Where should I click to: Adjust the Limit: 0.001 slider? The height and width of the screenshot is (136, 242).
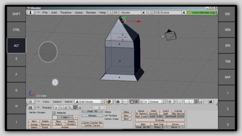pyautogui.click(x=156, y=116)
